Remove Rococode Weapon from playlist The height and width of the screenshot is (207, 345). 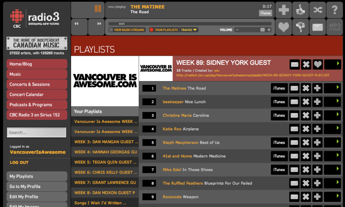point(305,197)
